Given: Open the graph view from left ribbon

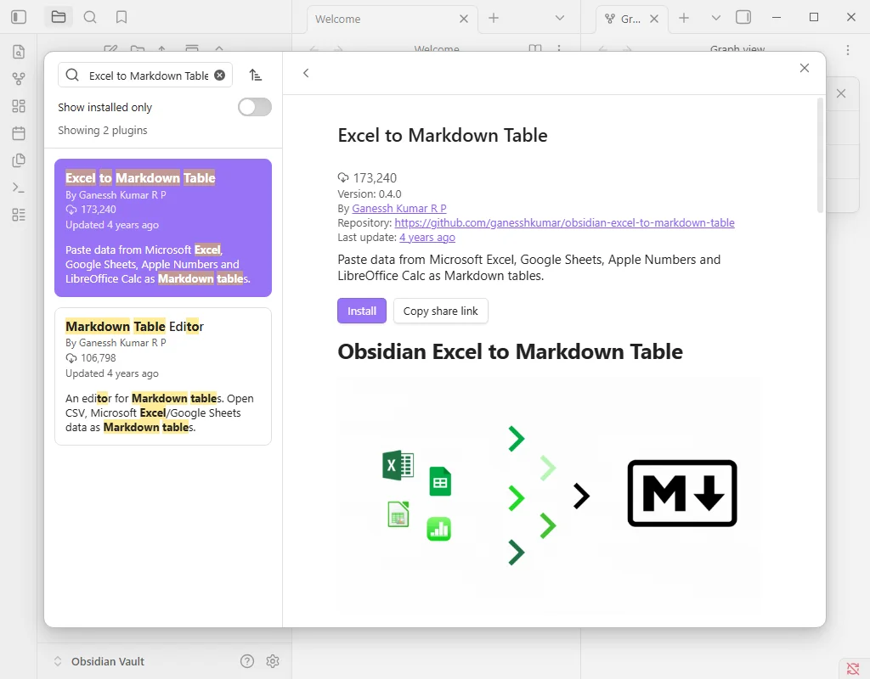Looking at the screenshot, I should (x=19, y=78).
